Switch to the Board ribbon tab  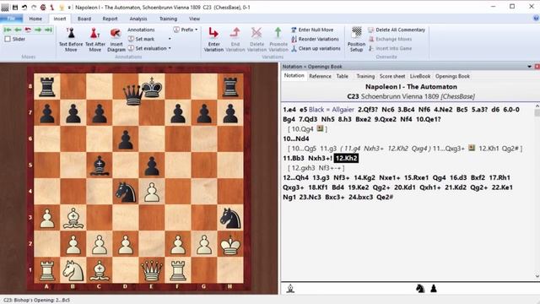[84, 19]
